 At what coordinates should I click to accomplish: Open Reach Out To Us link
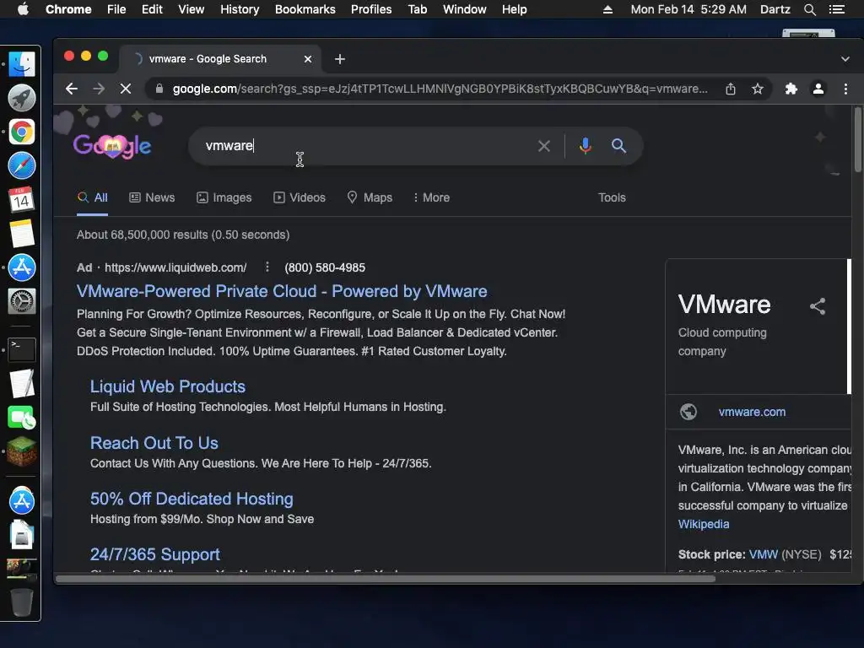click(x=154, y=443)
